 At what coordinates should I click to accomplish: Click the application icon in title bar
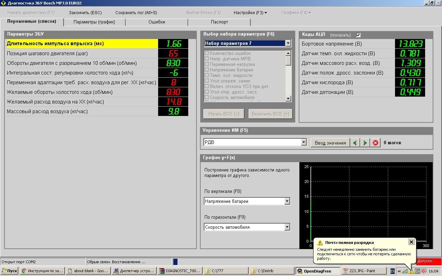pos(3,3)
